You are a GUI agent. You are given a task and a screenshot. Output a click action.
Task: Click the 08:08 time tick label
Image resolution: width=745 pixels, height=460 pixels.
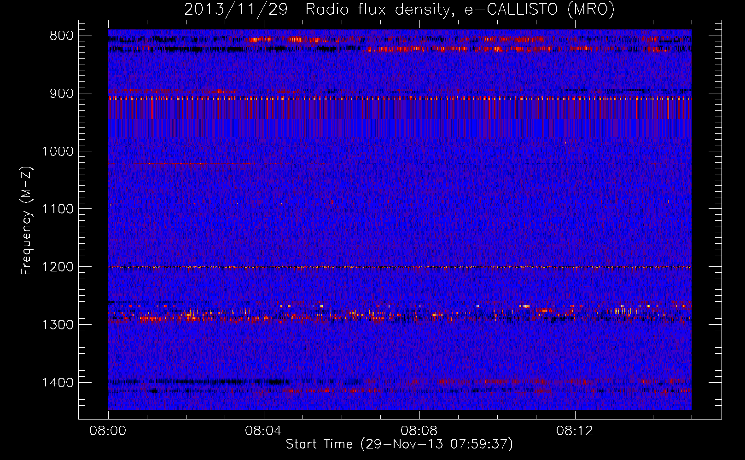[x=419, y=431]
